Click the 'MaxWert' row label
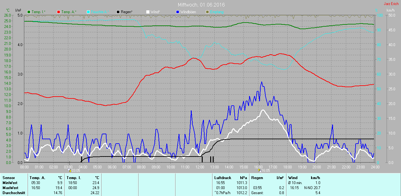Viewport: 401px width, 196px height. point(10,188)
